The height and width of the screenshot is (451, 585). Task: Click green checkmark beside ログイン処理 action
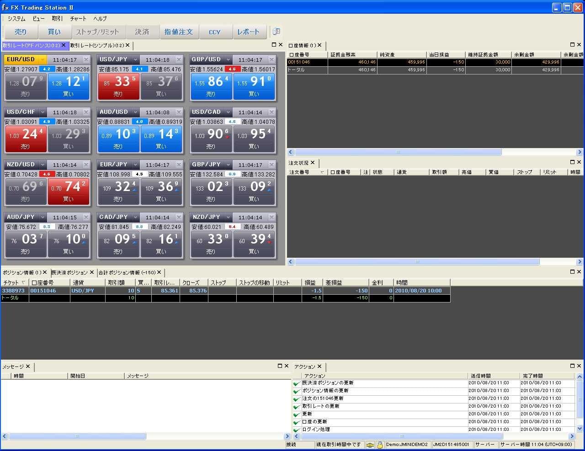297,430
